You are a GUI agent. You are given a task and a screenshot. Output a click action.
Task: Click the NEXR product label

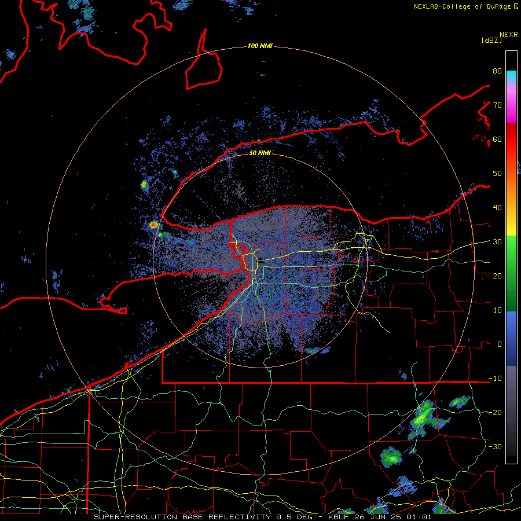pos(508,35)
